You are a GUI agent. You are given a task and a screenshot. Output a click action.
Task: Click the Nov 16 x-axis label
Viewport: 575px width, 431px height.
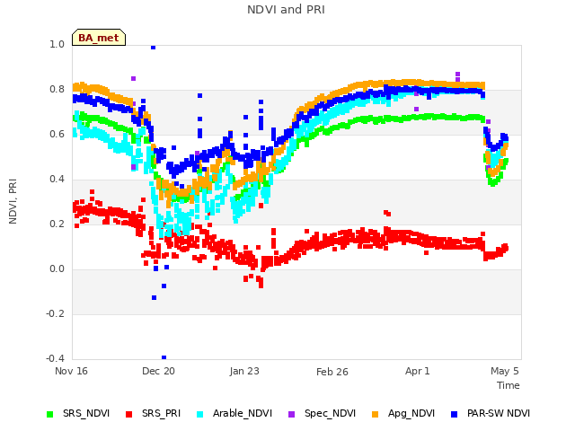click(71, 371)
